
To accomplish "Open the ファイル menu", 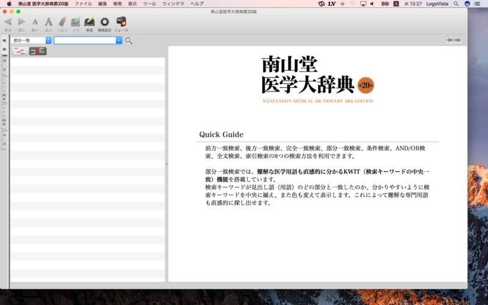I will pos(83,4).
